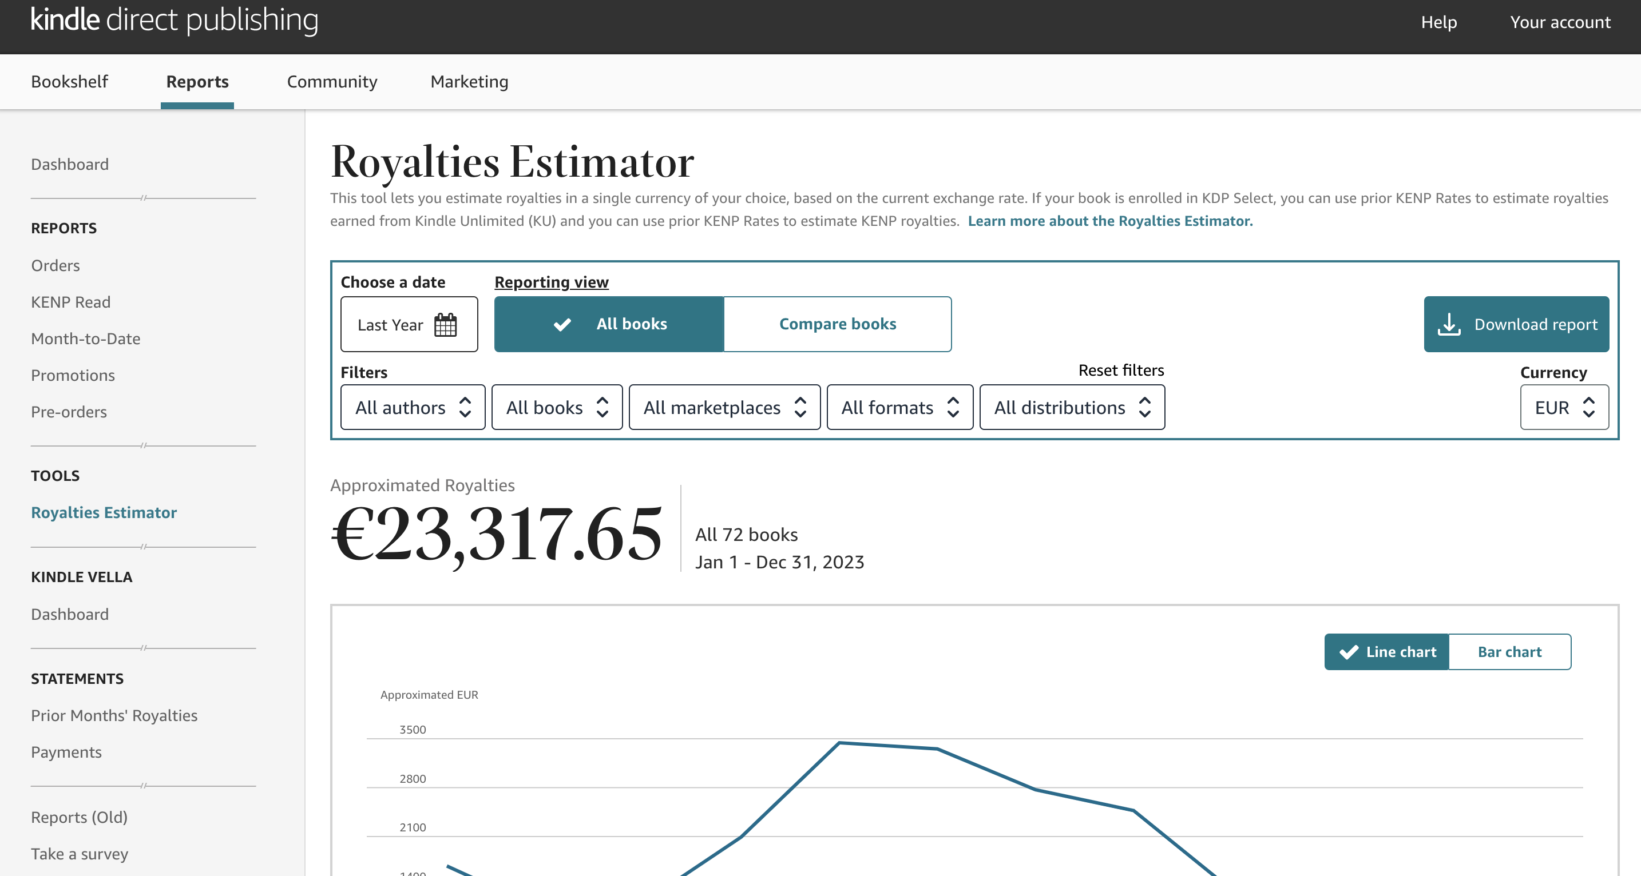Open the Orders report
The height and width of the screenshot is (876, 1641).
coord(56,265)
